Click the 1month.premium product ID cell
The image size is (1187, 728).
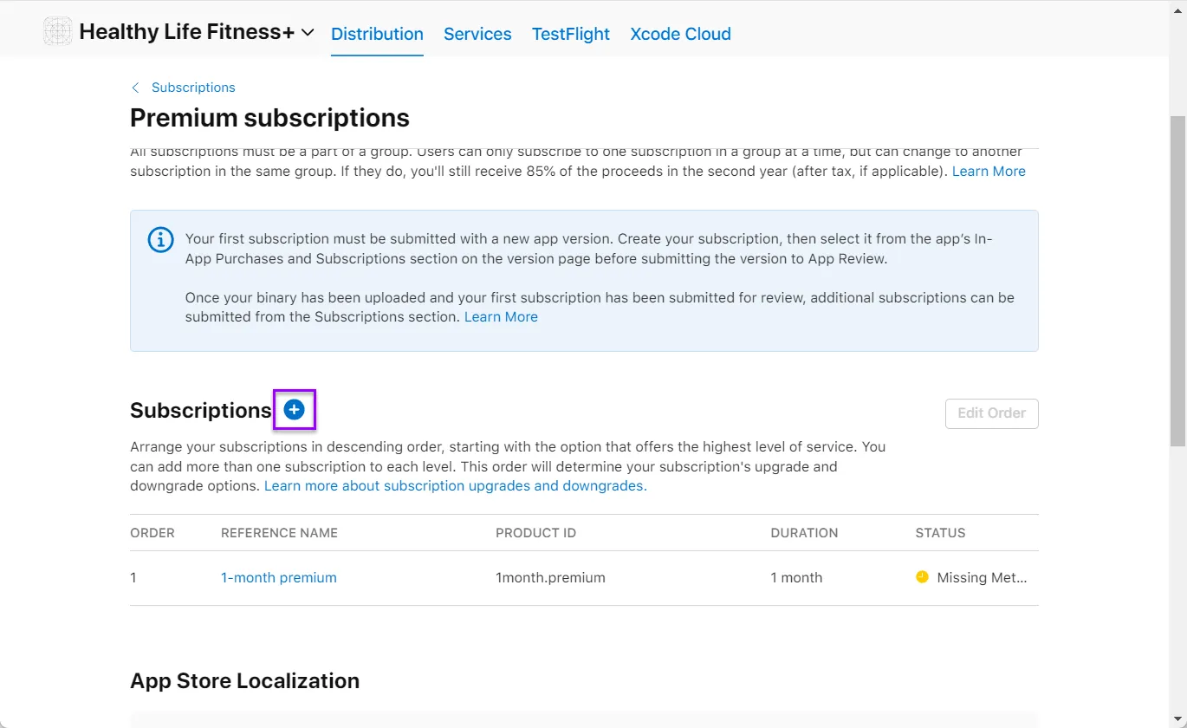pyautogui.click(x=550, y=578)
